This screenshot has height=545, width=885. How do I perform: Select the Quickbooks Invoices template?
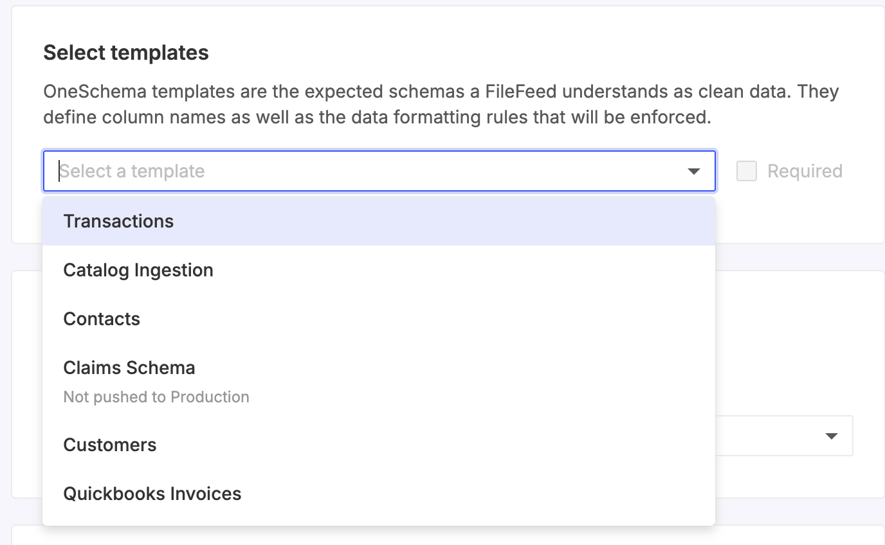pos(152,494)
